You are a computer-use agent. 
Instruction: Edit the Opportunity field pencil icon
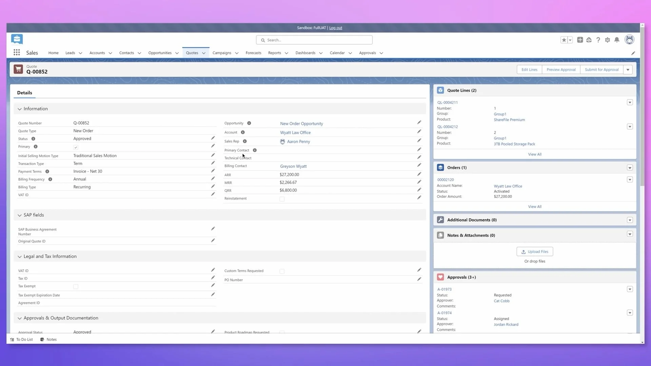click(419, 123)
